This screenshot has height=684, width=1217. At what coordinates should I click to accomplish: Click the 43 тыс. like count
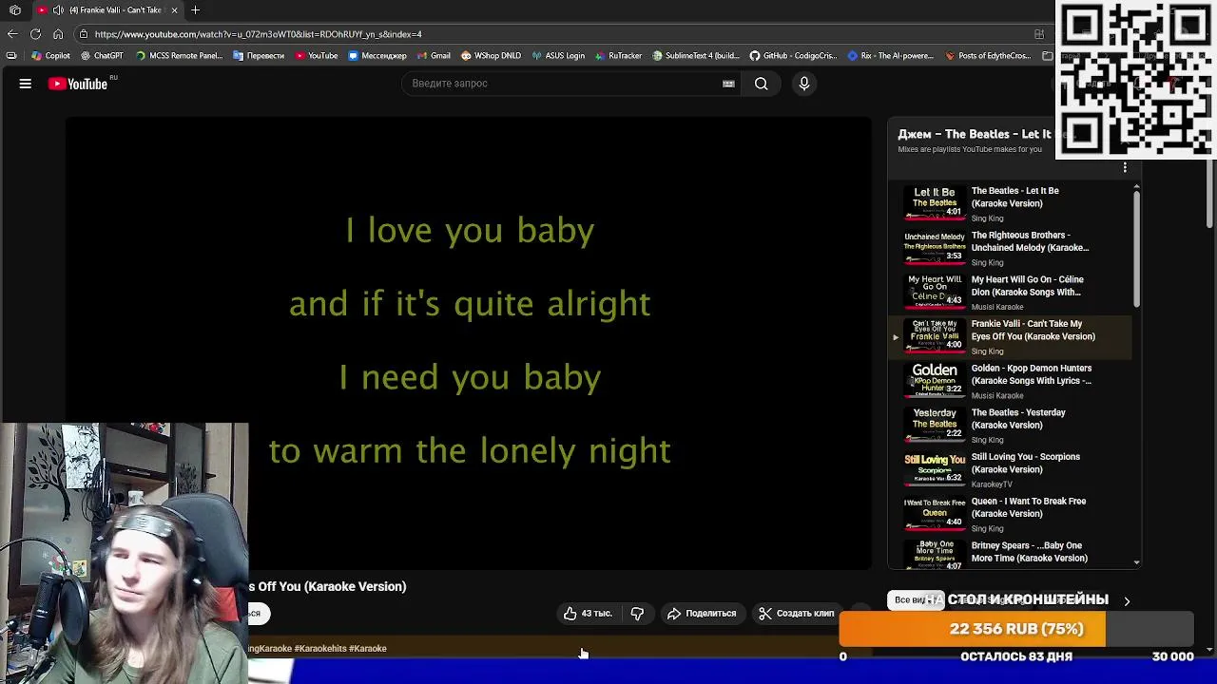[596, 614]
